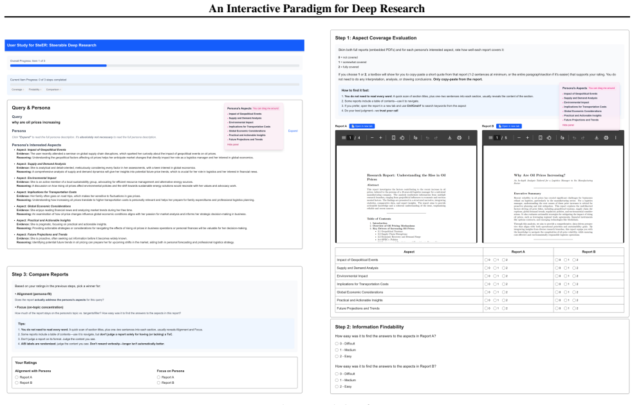Click the Comparison step in progress breadcrumb
Image resolution: width=634 pixels, height=405 pixels.
tap(53, 89)
